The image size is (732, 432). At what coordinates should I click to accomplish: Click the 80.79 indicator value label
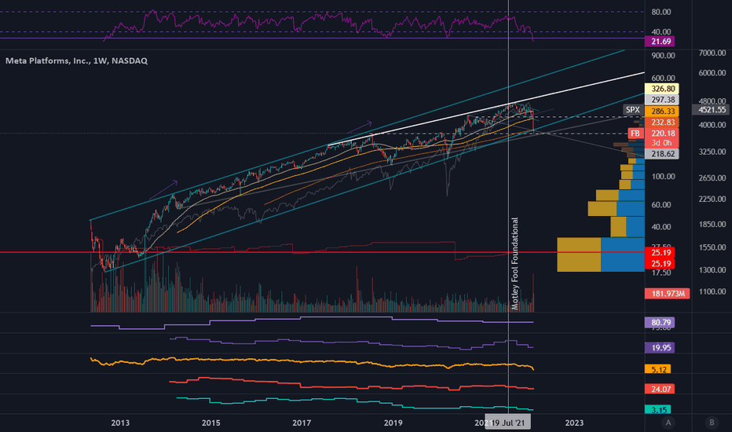pyautogui.click(x=660, y=322)
